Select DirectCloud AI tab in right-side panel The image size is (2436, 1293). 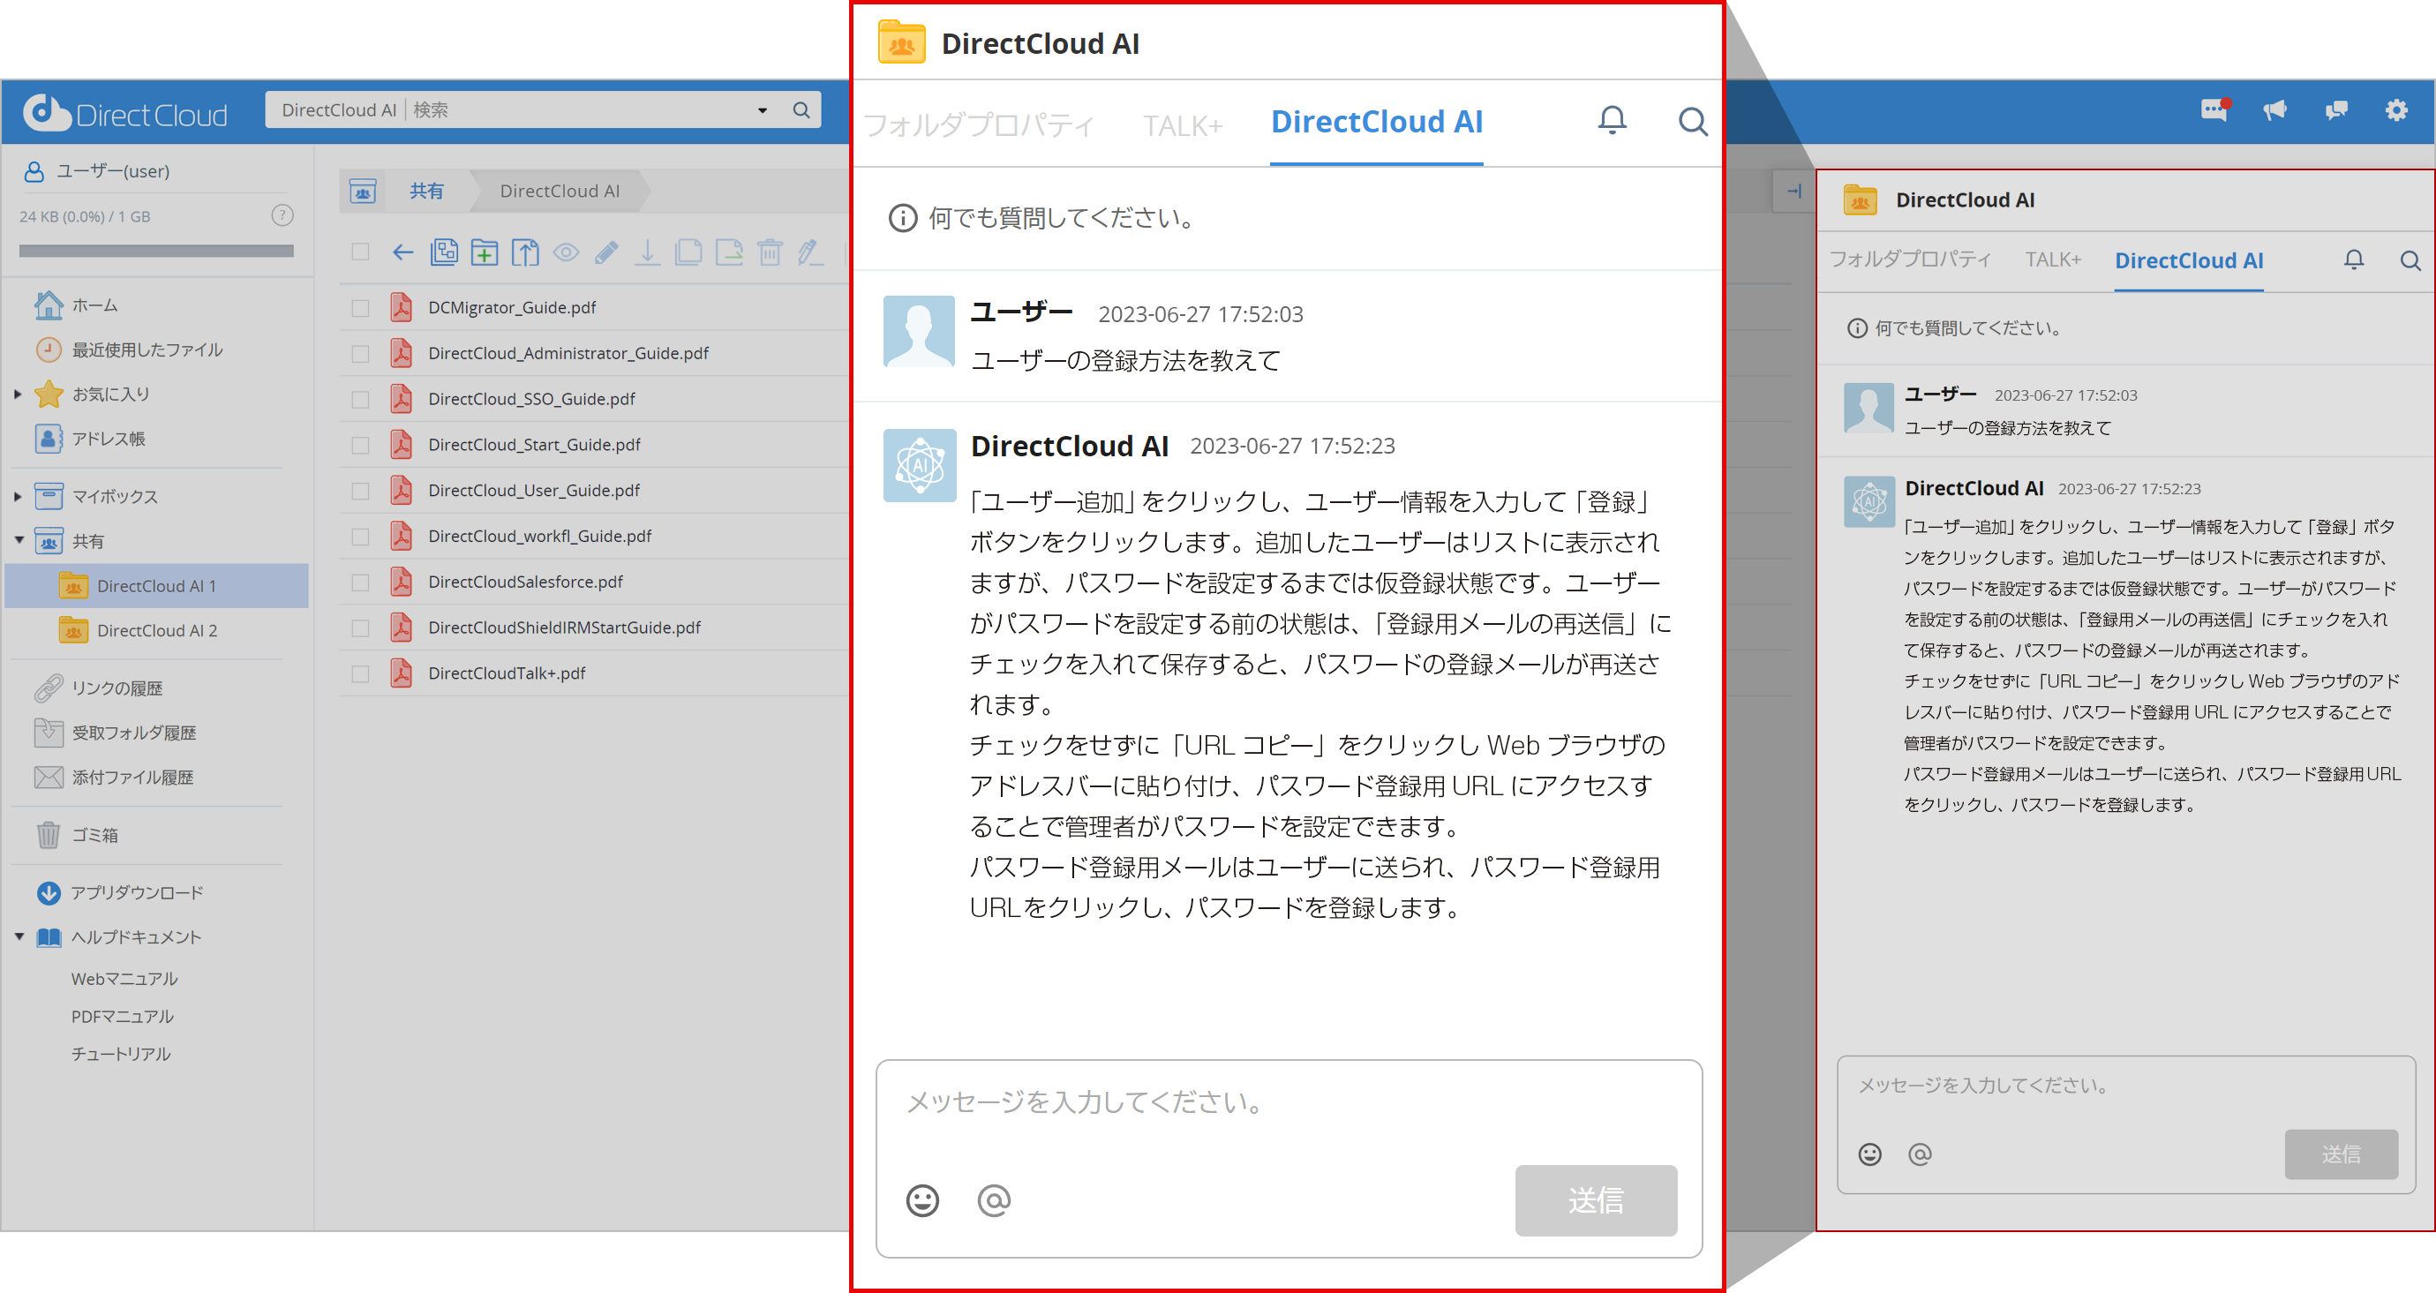[x=2189, y=261]
